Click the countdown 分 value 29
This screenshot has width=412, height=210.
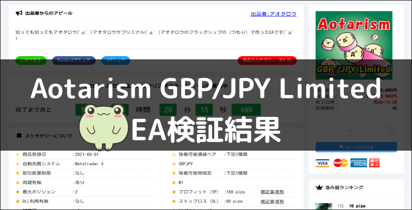coord(168,110)
